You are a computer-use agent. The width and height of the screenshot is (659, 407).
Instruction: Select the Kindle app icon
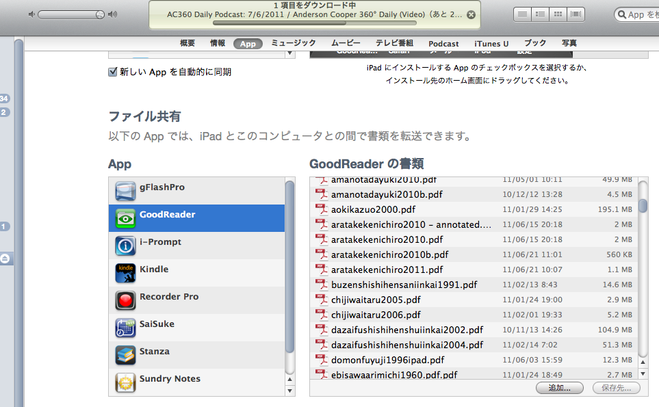coord(125,273)
